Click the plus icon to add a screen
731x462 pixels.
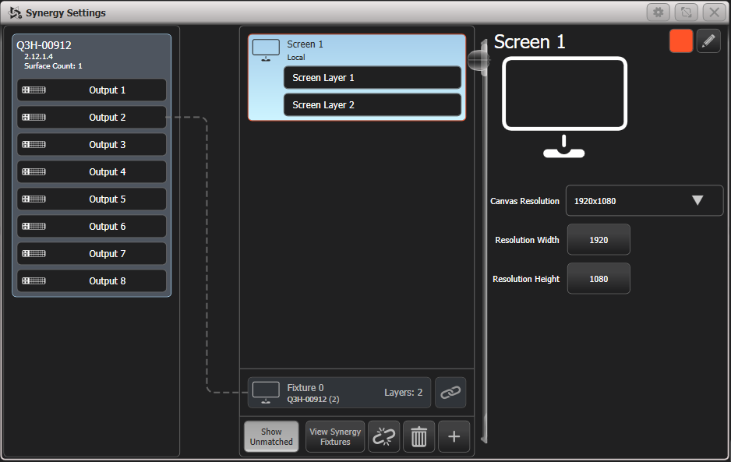[454, 436]
